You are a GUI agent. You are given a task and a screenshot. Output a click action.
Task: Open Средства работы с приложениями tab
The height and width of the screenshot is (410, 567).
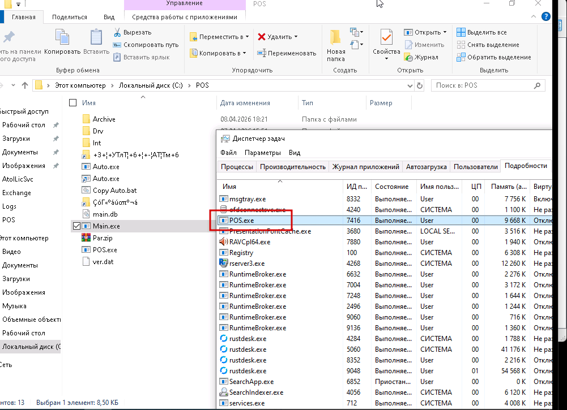[185, 17]
